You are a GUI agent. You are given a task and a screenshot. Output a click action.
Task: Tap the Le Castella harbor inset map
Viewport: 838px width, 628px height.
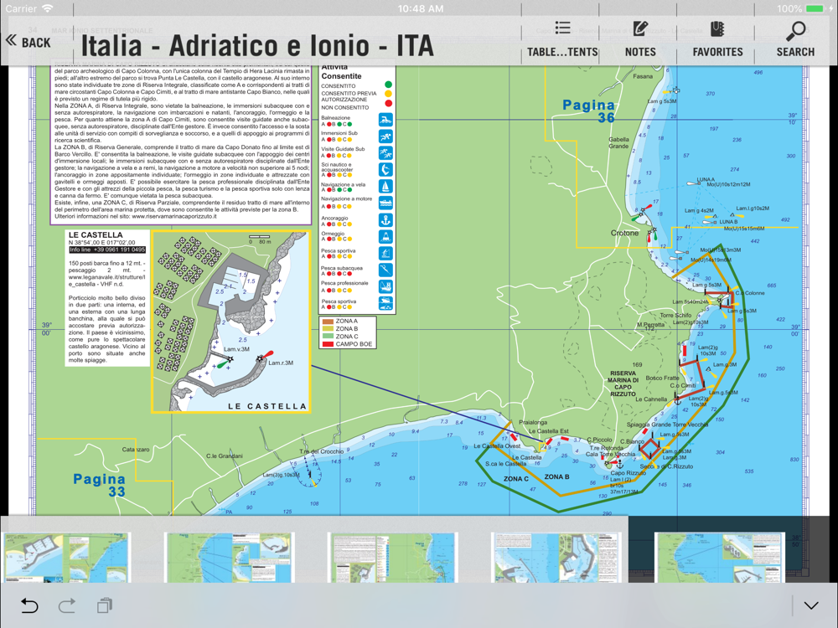pyautogui.click(x=231, y=322)
